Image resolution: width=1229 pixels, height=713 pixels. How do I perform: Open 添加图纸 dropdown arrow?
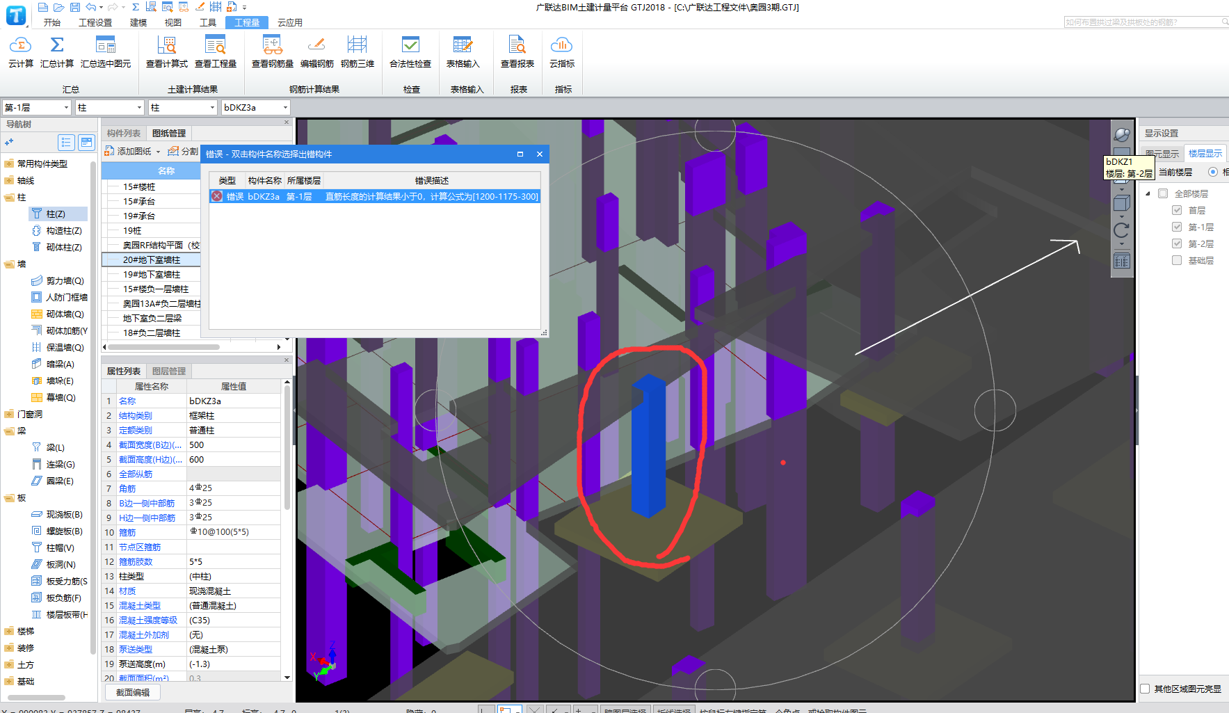(x=158, y=152)
